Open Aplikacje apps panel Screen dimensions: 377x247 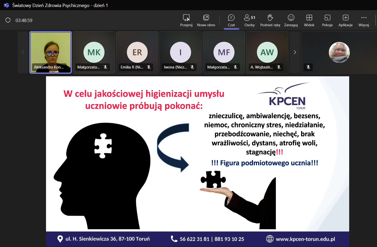coord(346,20)
